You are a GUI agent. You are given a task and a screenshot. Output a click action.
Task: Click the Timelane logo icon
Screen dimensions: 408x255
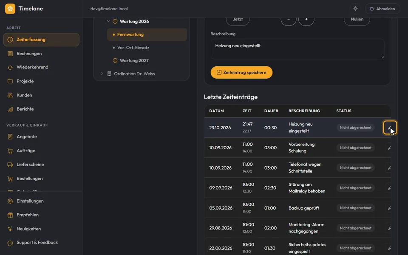pos(10,8)
